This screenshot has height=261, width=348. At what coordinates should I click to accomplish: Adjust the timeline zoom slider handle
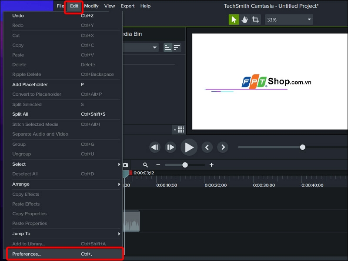185,164
